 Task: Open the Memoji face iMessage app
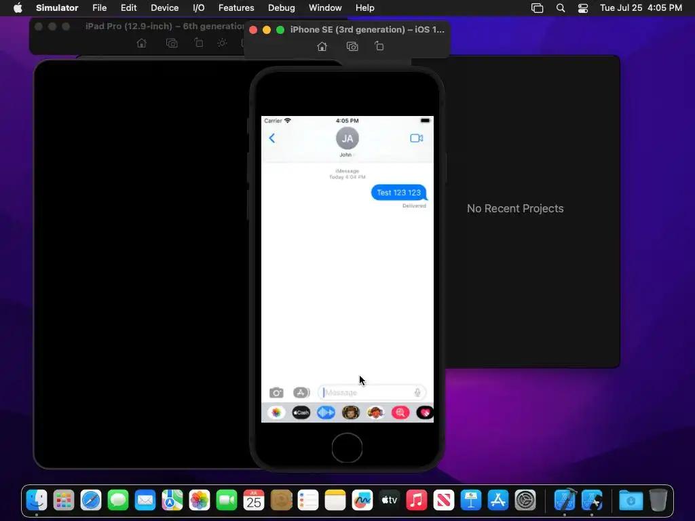[x=351, y=412]
